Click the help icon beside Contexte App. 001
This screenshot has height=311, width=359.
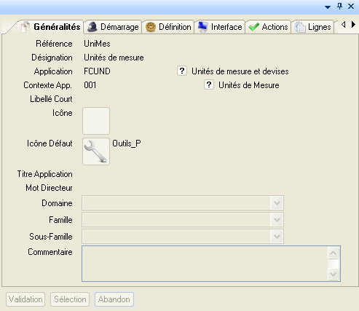pyautogui.click(x=209, y=84)
